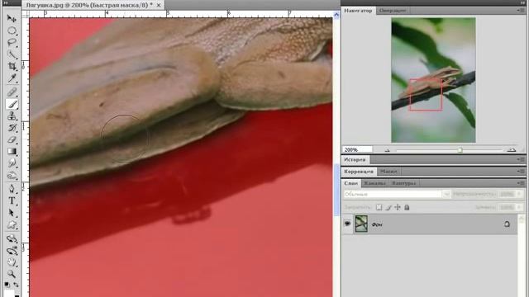
Task: Open the layer fill slider arrow
Action: tap(519, 207)
